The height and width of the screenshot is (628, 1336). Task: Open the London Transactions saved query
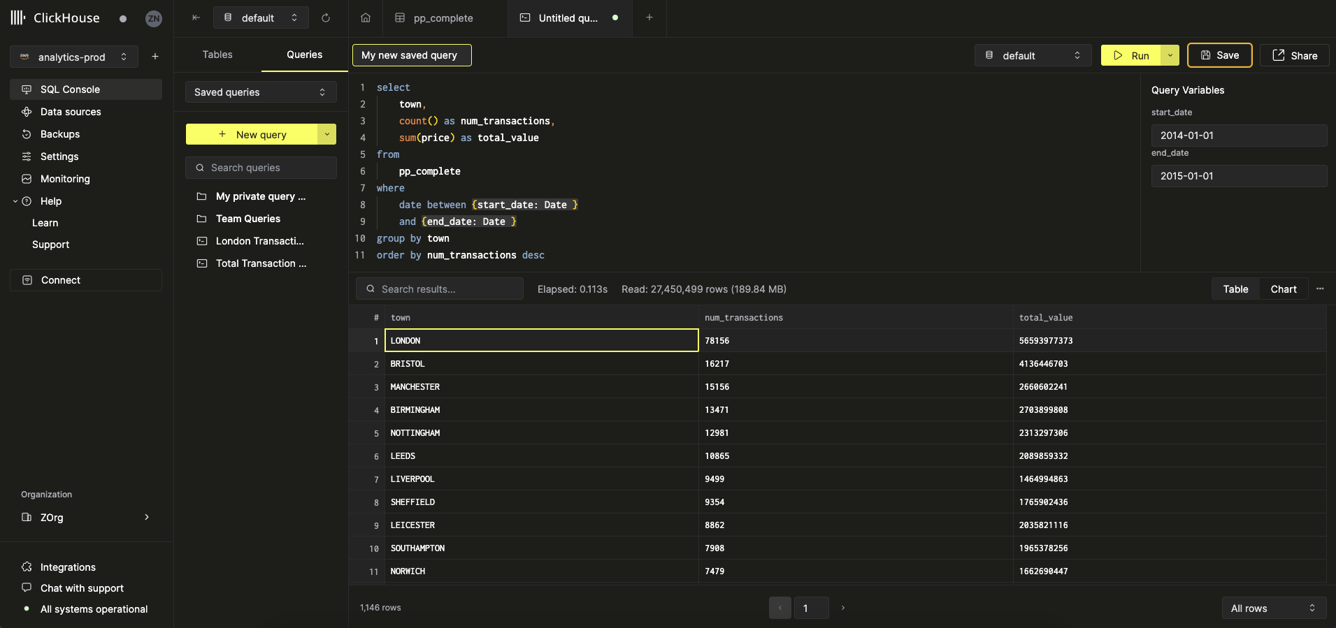259,241
